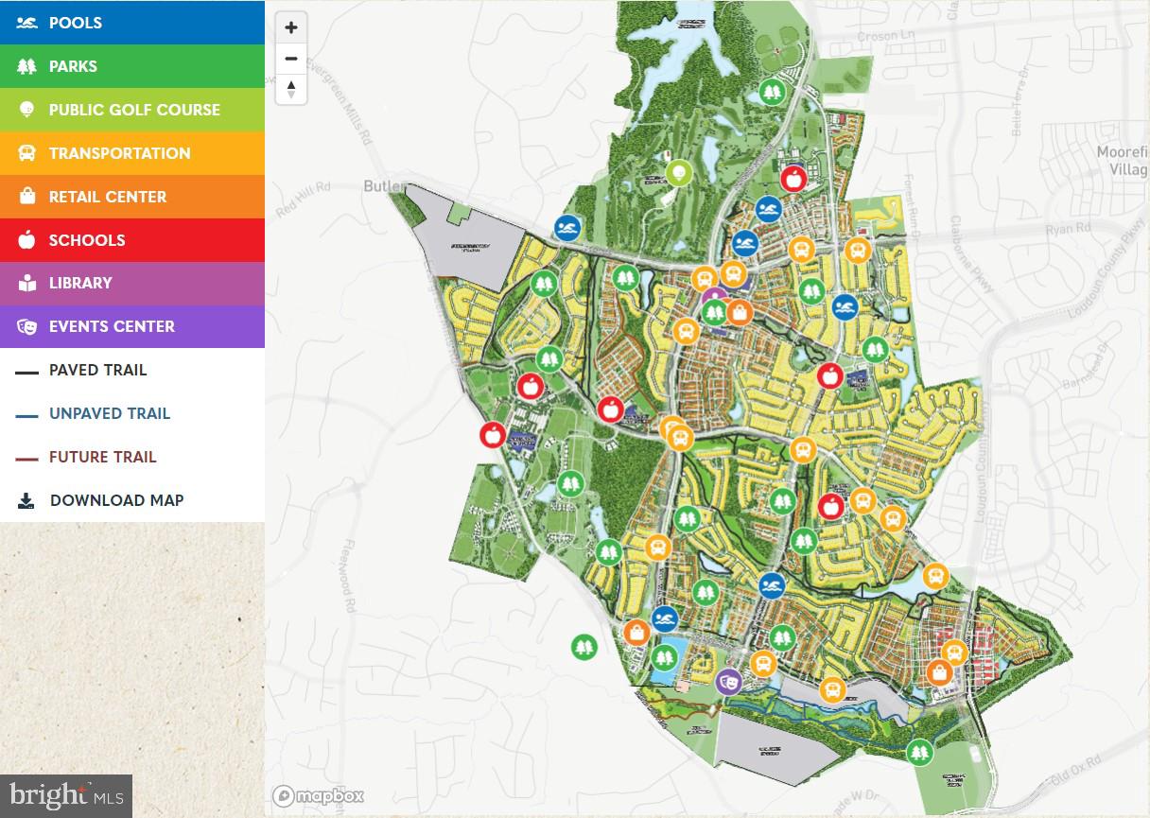Open the Mapbox logo link

[x=319, y=796]
